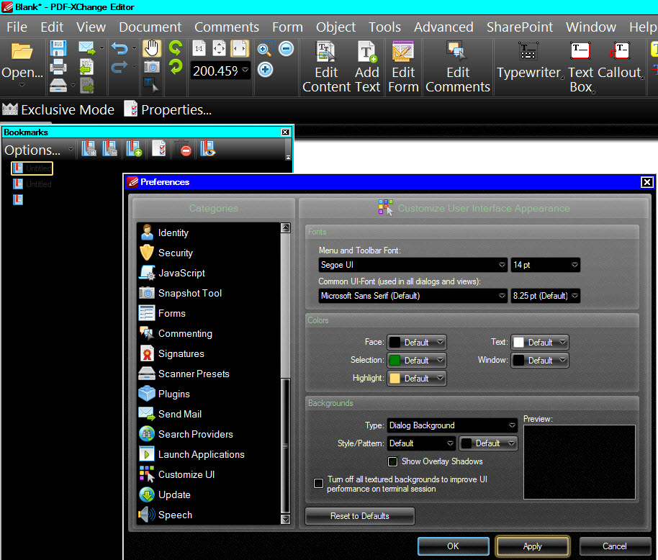Select the Identity category
The width and height of the screenshot is (658, 560).
[x=209, y=232]
